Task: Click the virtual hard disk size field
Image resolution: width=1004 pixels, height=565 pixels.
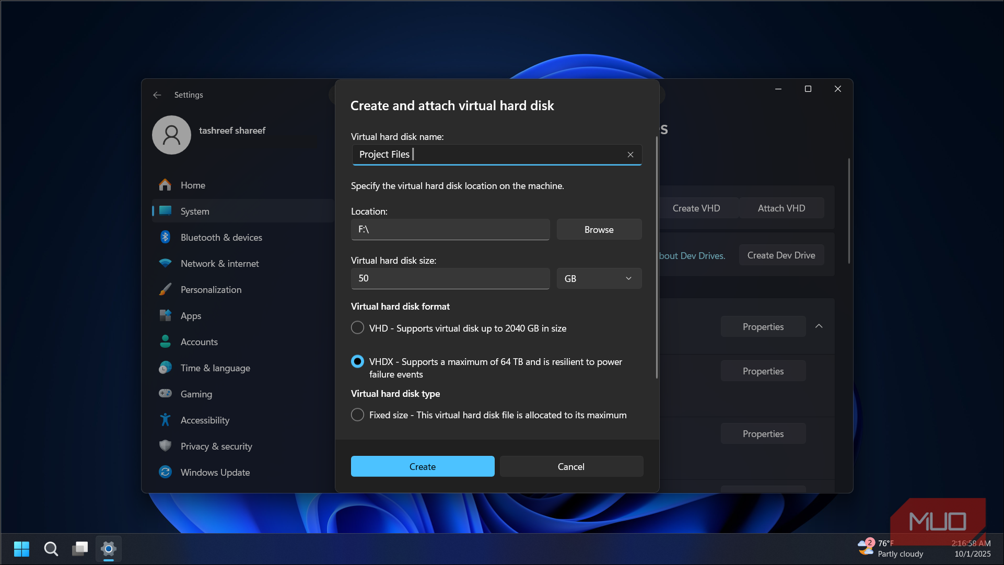Action: point(450,278)
